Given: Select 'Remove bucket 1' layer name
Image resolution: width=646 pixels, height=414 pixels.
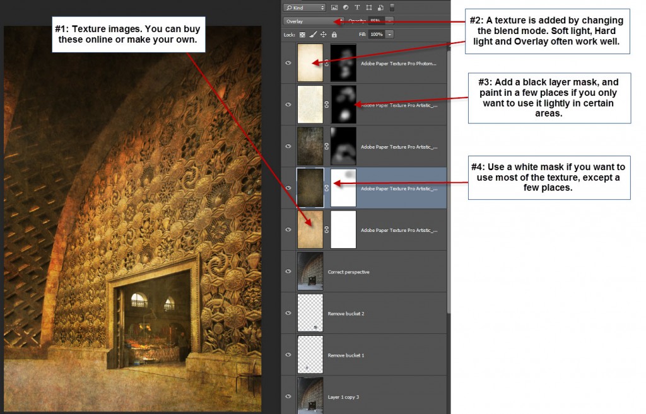Looking at the screenshot, I should pyautogui.click(x=346, y=355).
